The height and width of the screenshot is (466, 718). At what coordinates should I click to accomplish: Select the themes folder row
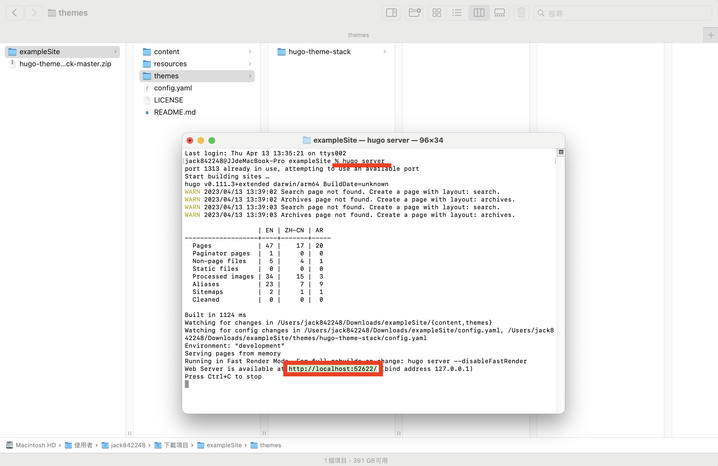pyautogui.click(x=197, y=76)
